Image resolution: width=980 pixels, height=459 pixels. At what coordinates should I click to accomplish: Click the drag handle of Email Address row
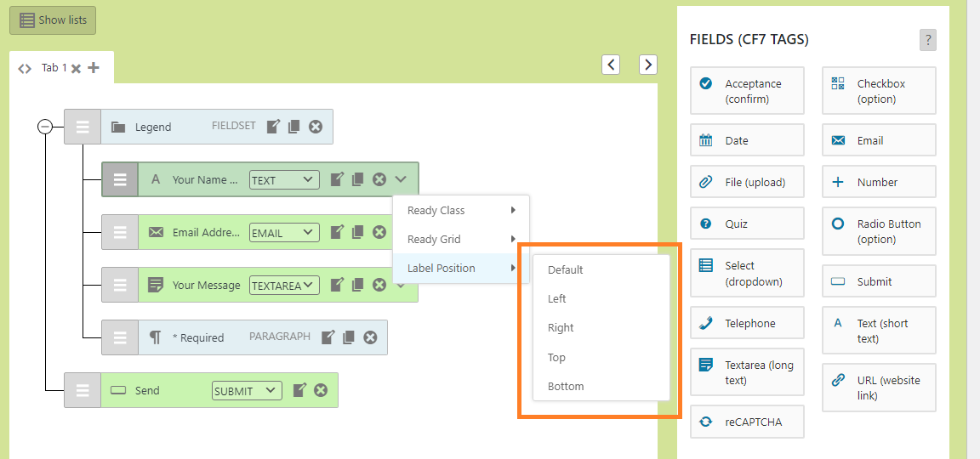pyautogui.click(x=120, y=232)
